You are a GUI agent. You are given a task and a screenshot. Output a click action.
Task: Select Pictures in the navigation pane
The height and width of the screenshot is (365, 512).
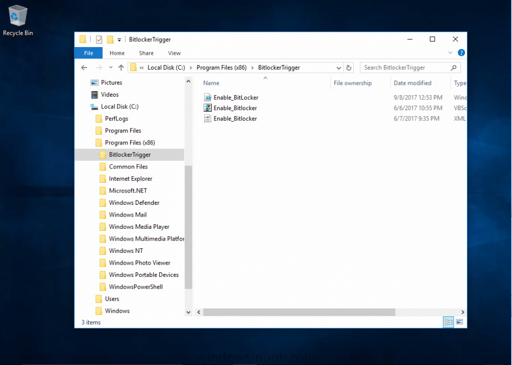(111, 82)
